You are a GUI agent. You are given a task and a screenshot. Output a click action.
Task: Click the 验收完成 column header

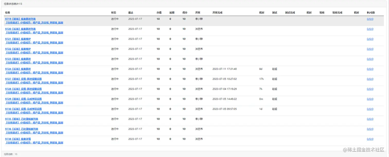(337, 13)
